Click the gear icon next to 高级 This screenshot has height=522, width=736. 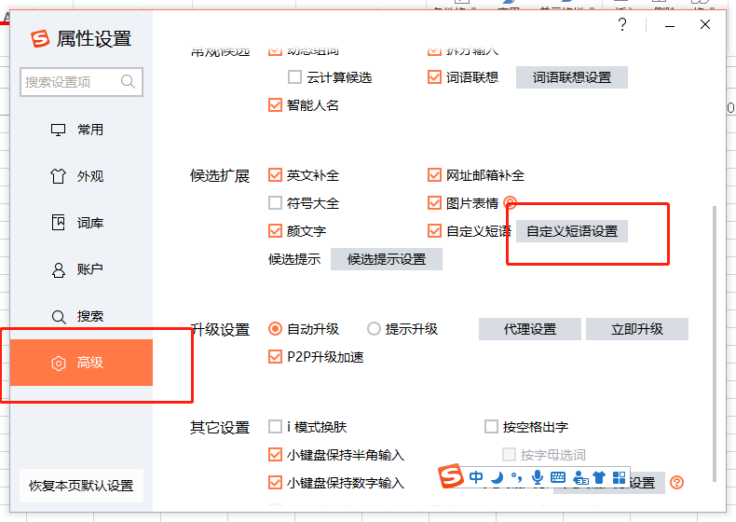(x=58, y=364)
